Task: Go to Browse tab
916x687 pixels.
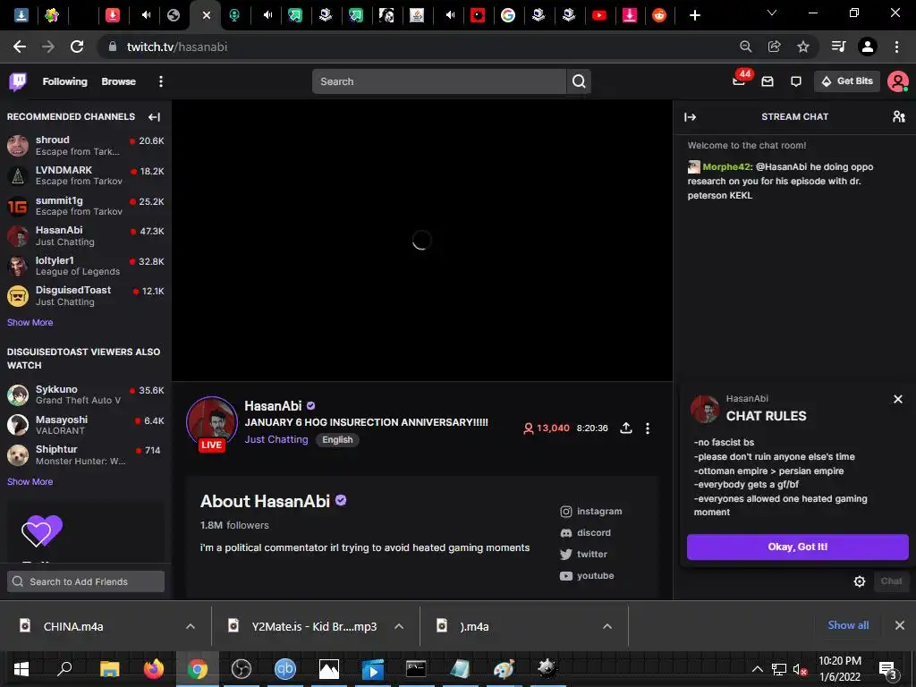Action: pyautogui.click(x=119, y=81)
